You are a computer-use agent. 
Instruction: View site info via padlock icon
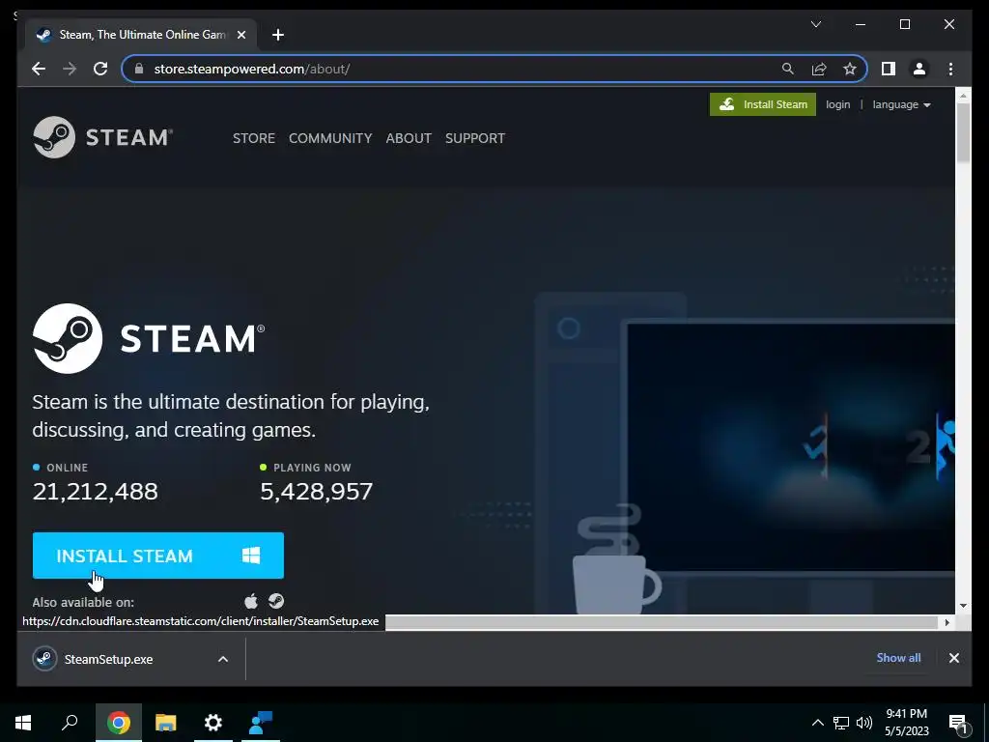[x=139, y=69]
